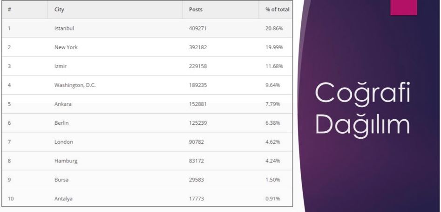This screenshot has height=212, width=441.
Task: Click the New York city cell
Action: 66,47
